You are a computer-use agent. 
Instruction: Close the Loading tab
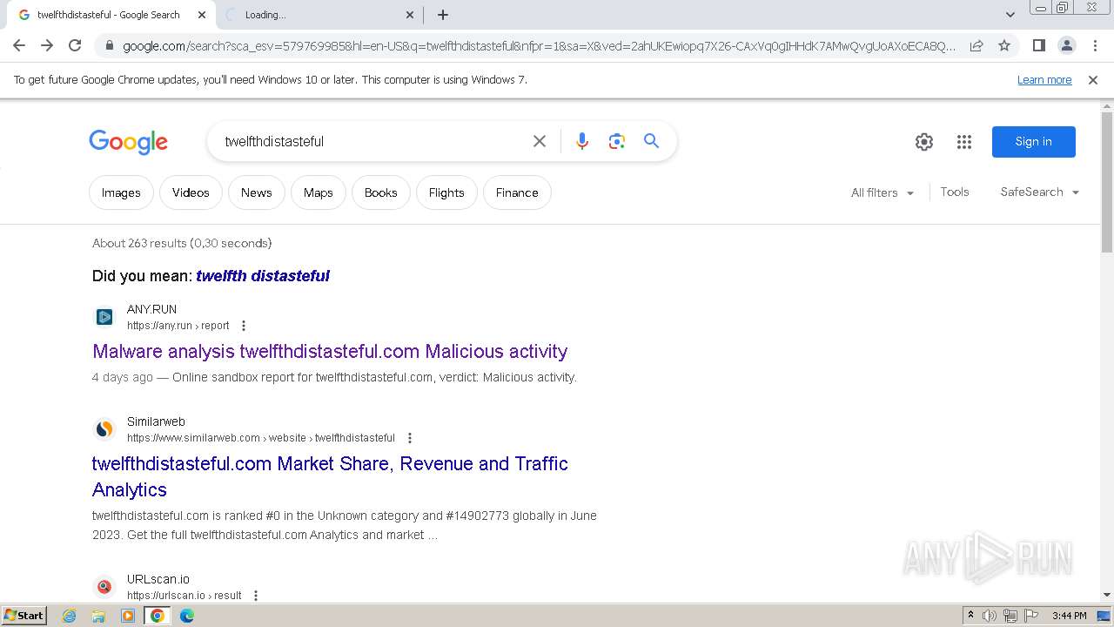click(410, 15)
